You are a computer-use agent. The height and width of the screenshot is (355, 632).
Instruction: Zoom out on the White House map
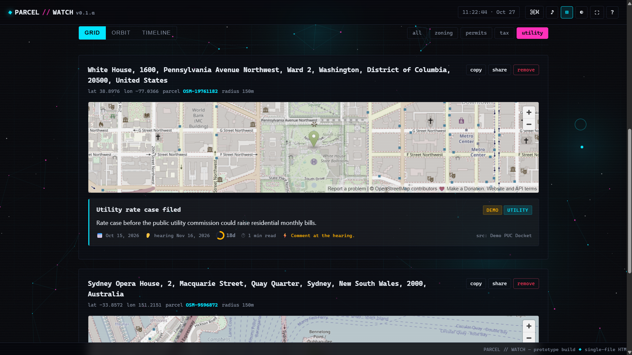529,124
